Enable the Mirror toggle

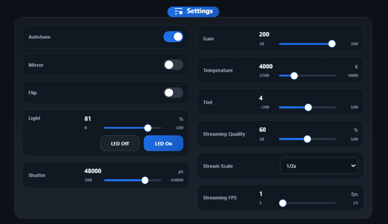click(x=173, y=65)
